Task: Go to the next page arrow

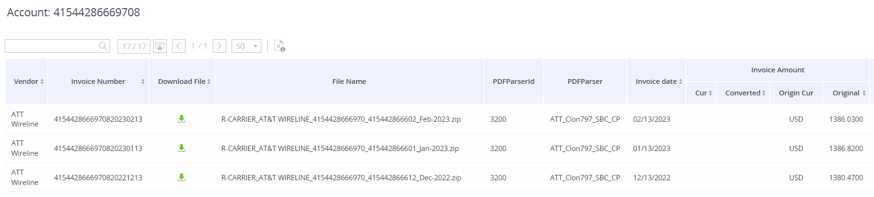Action: click(220, 46)
